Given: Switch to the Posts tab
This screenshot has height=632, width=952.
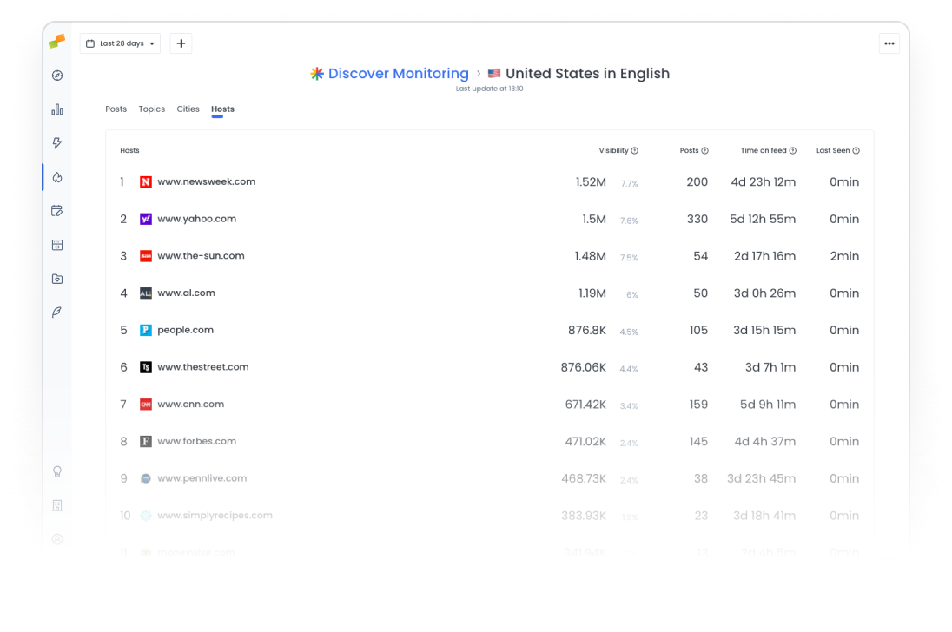Looking at the screenshot, I should click(x=116, y=109).
